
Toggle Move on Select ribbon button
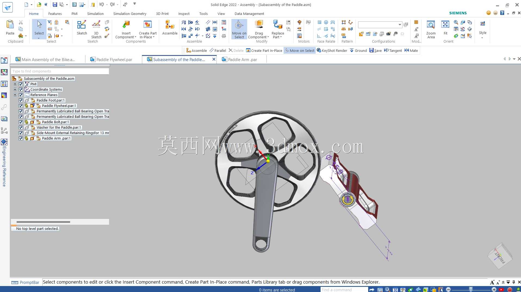[x=239, y=29]
